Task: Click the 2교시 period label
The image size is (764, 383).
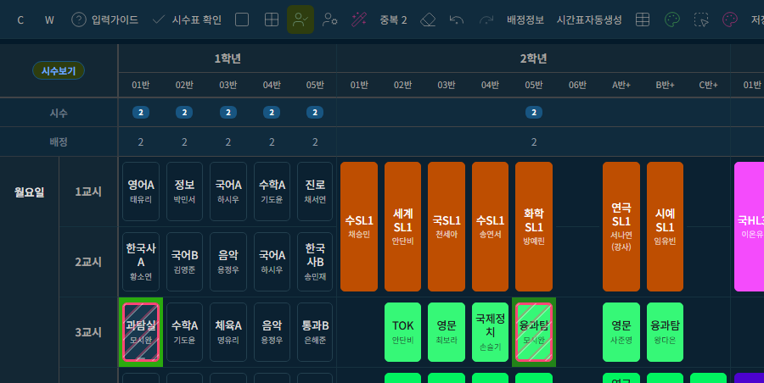Action: [88, 262]
